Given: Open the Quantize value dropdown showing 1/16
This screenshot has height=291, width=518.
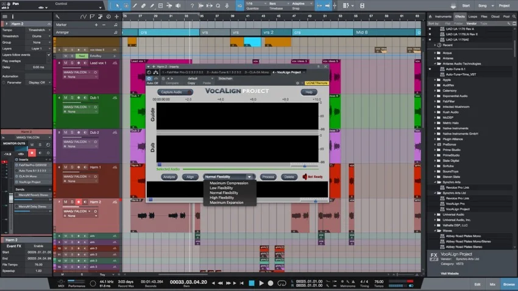Looking at the screenshot, I should click(257, 4).
